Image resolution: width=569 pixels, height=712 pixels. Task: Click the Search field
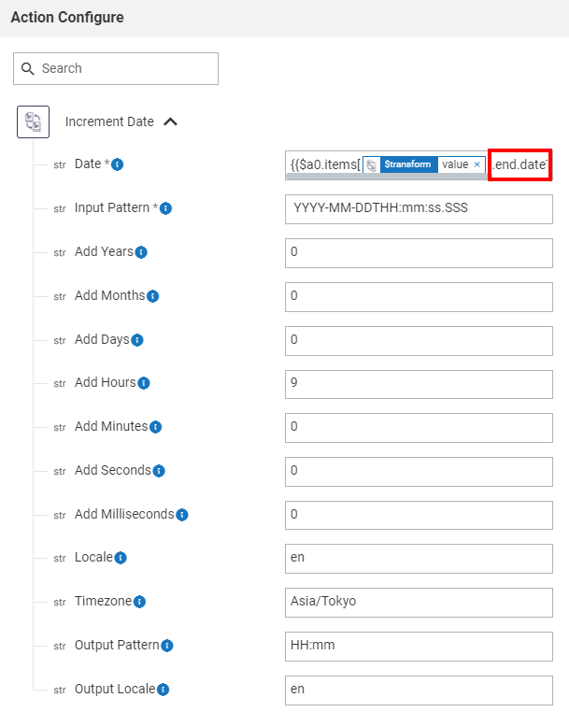[x=116, y=69]
